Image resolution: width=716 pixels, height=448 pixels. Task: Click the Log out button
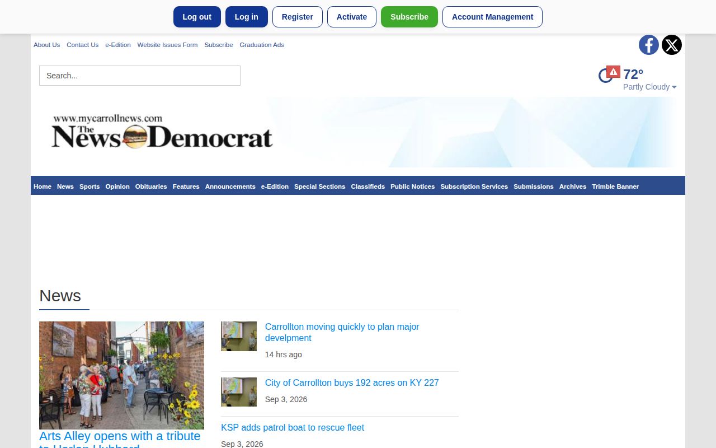[x=197, y=17]
